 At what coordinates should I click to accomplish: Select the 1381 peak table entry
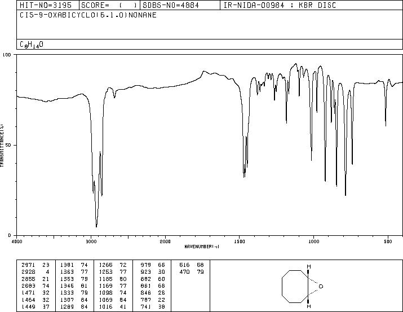point(74,265)
